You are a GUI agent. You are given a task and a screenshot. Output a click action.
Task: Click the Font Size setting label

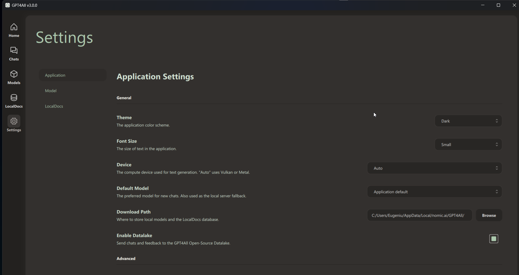click(127, 141)
